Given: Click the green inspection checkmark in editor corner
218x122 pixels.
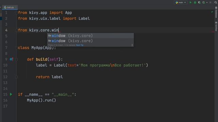Looking at the screenshot, I should click(212, 12).
